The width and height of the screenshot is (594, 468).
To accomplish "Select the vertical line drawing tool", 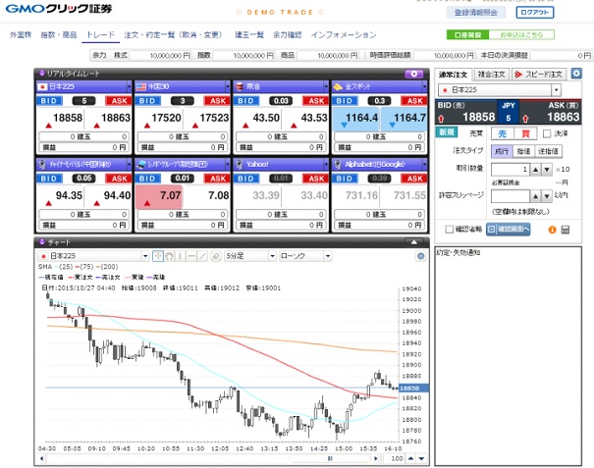I will point(181,256).
